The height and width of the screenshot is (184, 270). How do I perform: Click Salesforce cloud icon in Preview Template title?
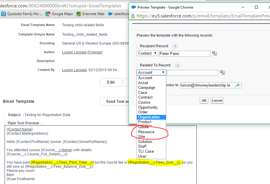[x=134, y=7]
